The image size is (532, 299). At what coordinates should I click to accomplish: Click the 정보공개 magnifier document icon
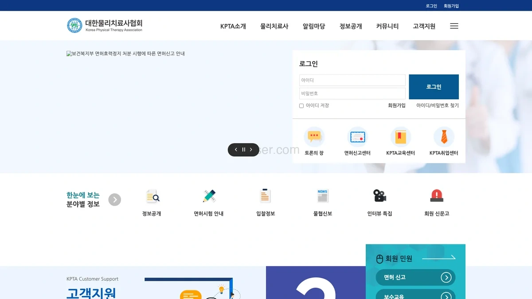coord(152,196)
